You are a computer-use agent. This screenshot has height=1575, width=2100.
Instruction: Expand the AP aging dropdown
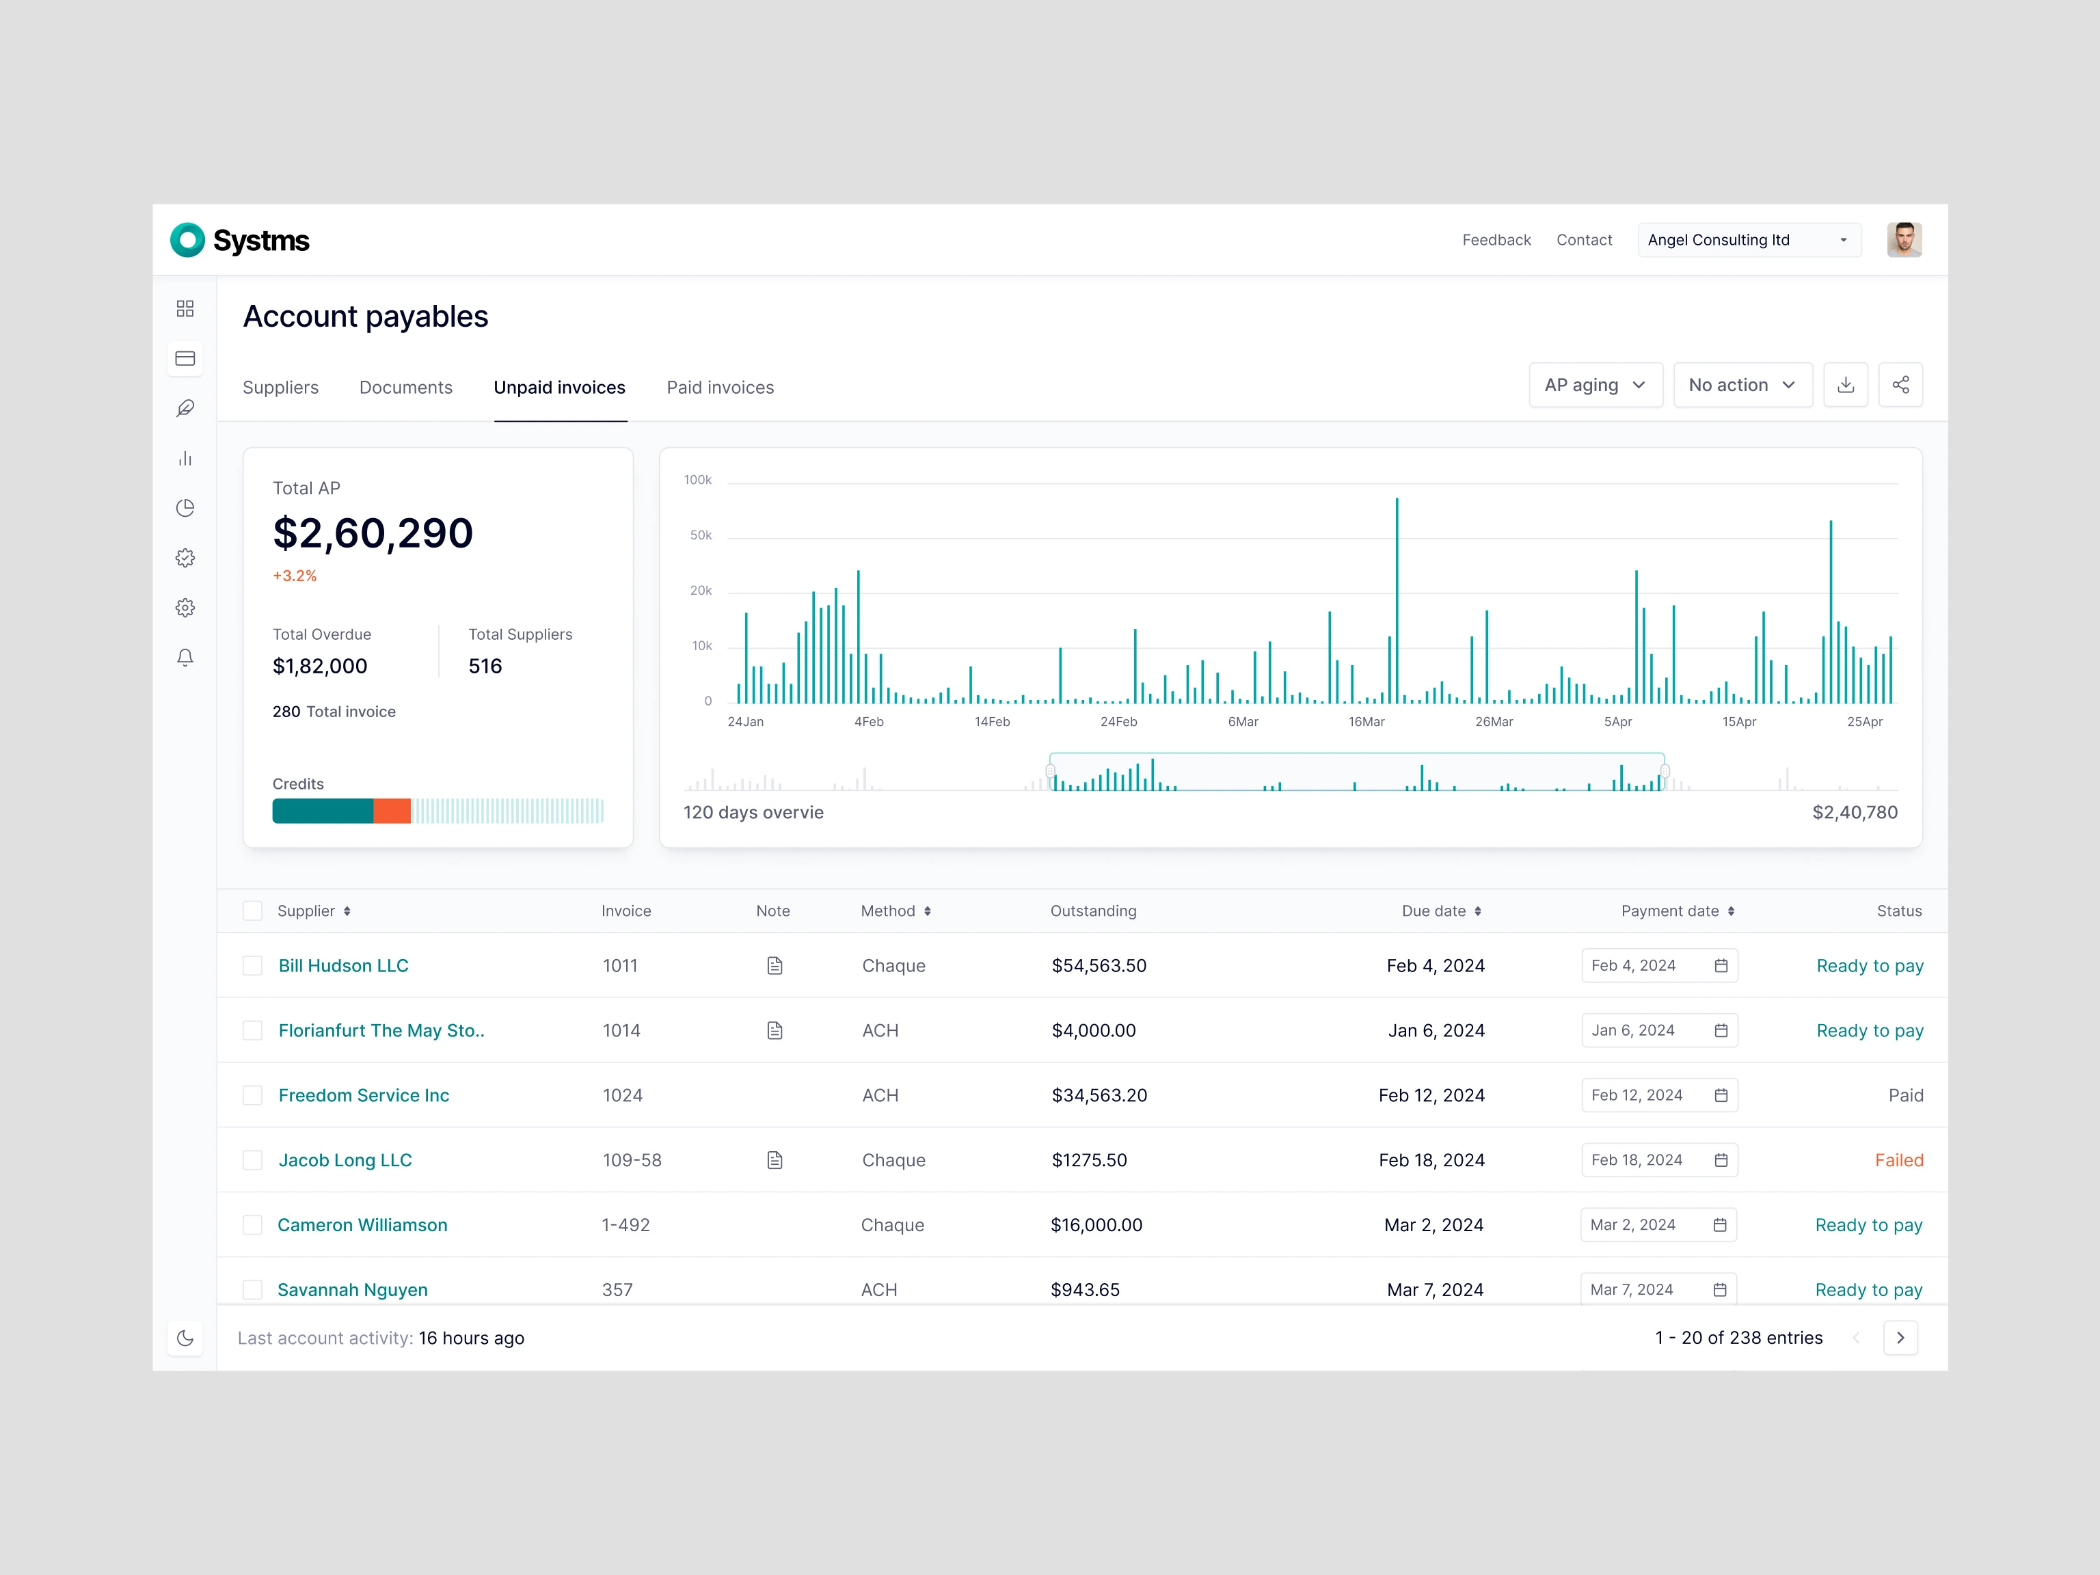(x=1595, y=384)
